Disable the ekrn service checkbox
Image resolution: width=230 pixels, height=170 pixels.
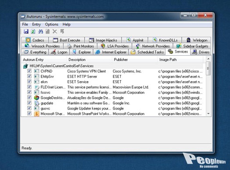(29, 81)
